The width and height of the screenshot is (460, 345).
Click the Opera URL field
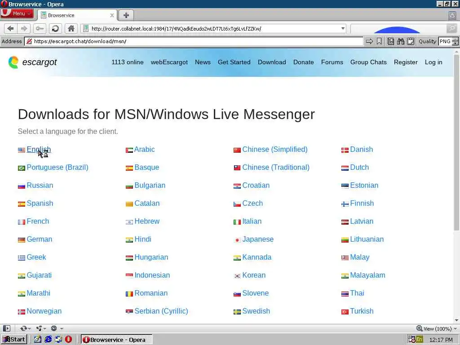click(x=214, y=28)
